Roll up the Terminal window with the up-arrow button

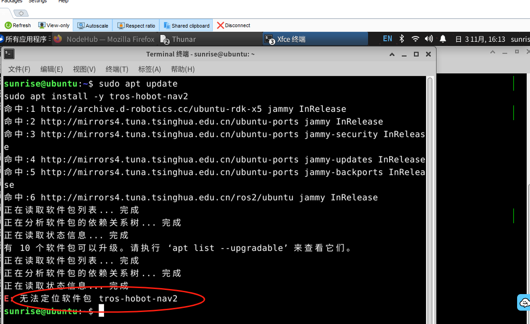pyautogui.click(x=392, y=54)
